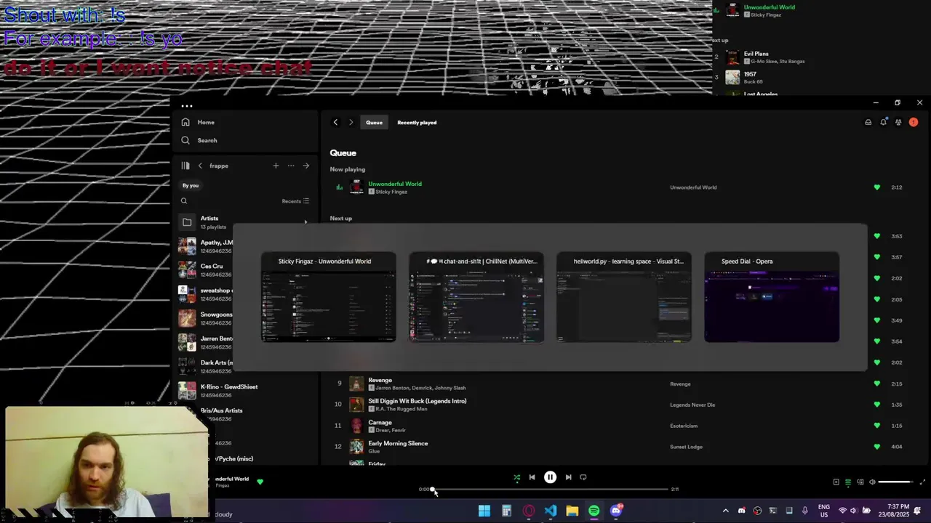The image size is (931, 523).
Task: Unlike Early Morning Silence heart
Action: point(876,447)
